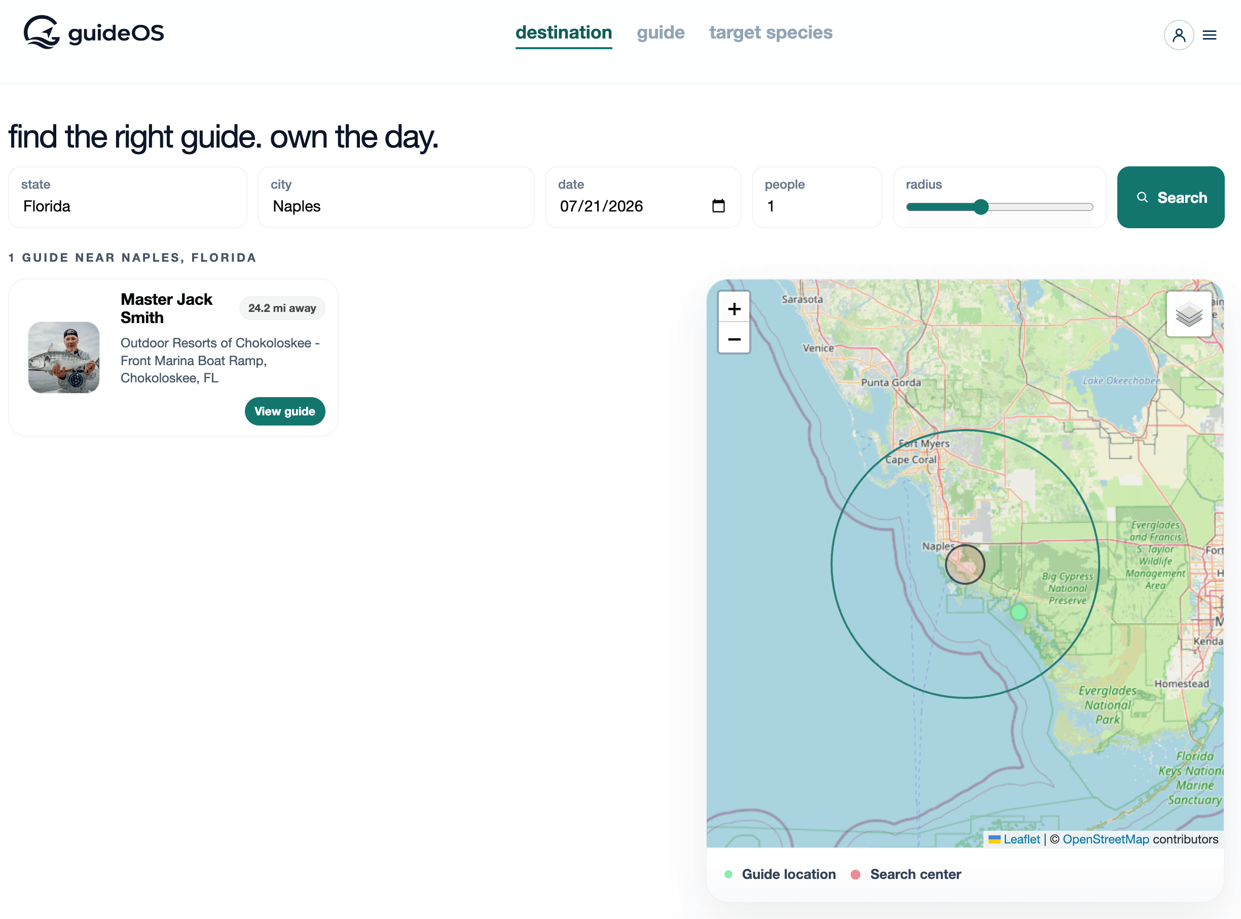Image resolution: width=1241 pixels, height=919 pixels.
Task: Click View guide for Master Jack Smith
Action: (x=285, y=411)
